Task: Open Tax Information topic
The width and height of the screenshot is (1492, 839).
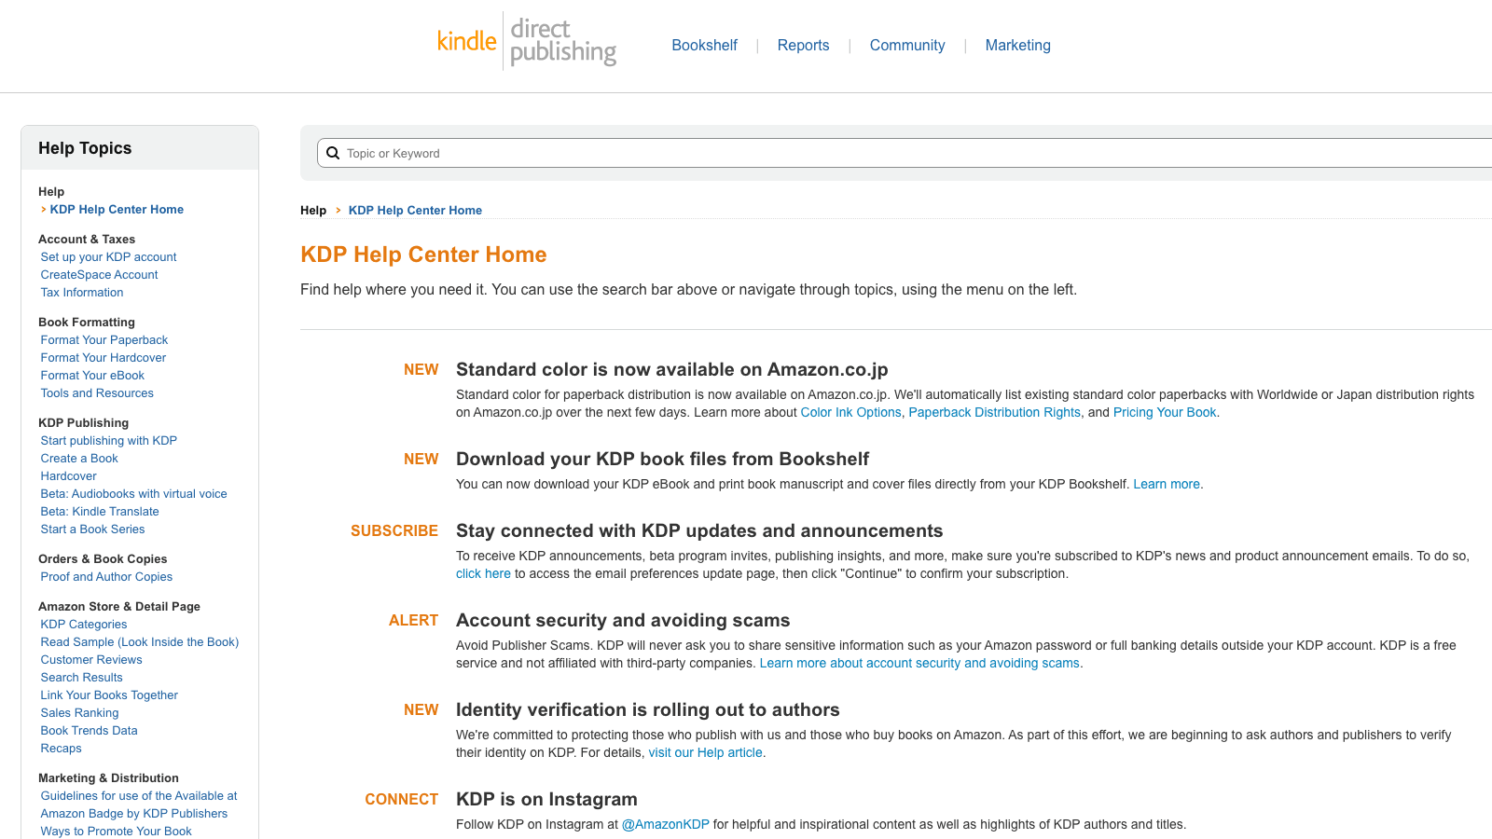Action: (x=82, y=292)
